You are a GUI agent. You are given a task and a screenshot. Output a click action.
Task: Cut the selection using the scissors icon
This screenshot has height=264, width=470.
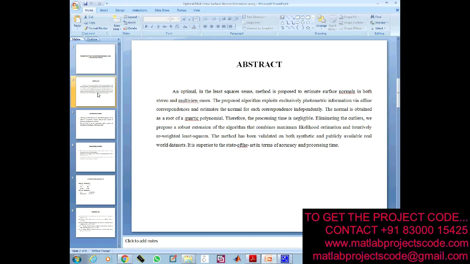click(x=88, y=17)
